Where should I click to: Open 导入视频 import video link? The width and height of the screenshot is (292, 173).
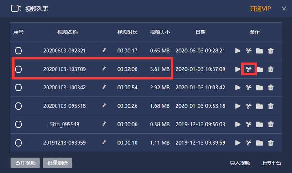pyautogui.click(x=240, y=163)
